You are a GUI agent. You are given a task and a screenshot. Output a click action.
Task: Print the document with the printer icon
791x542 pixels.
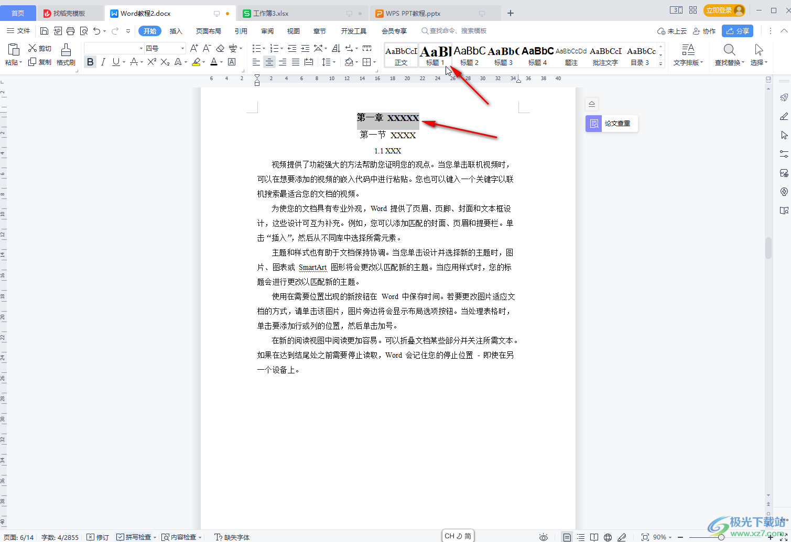click(71, 31)
